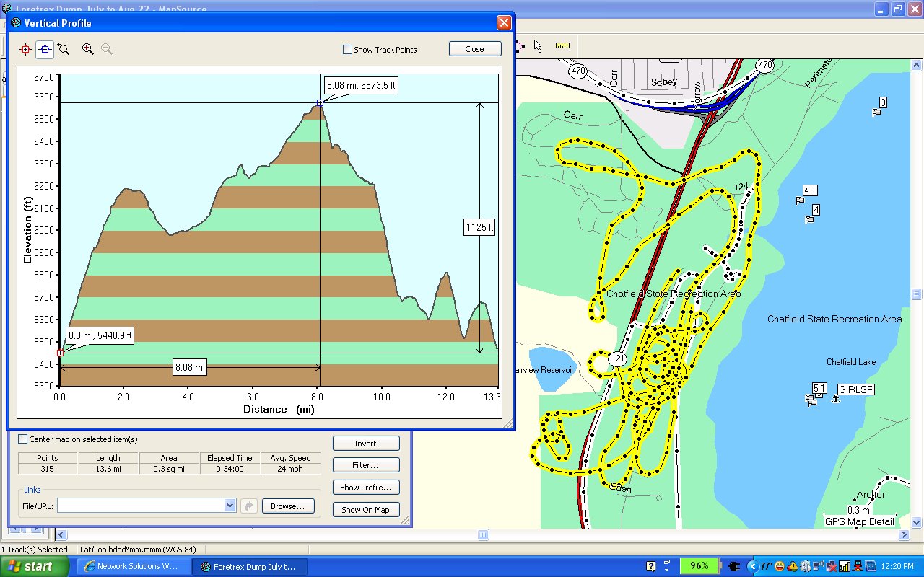The image size is (924, 577).
Task: Click the red crosshair start-point icon
Action: [26, 49]
